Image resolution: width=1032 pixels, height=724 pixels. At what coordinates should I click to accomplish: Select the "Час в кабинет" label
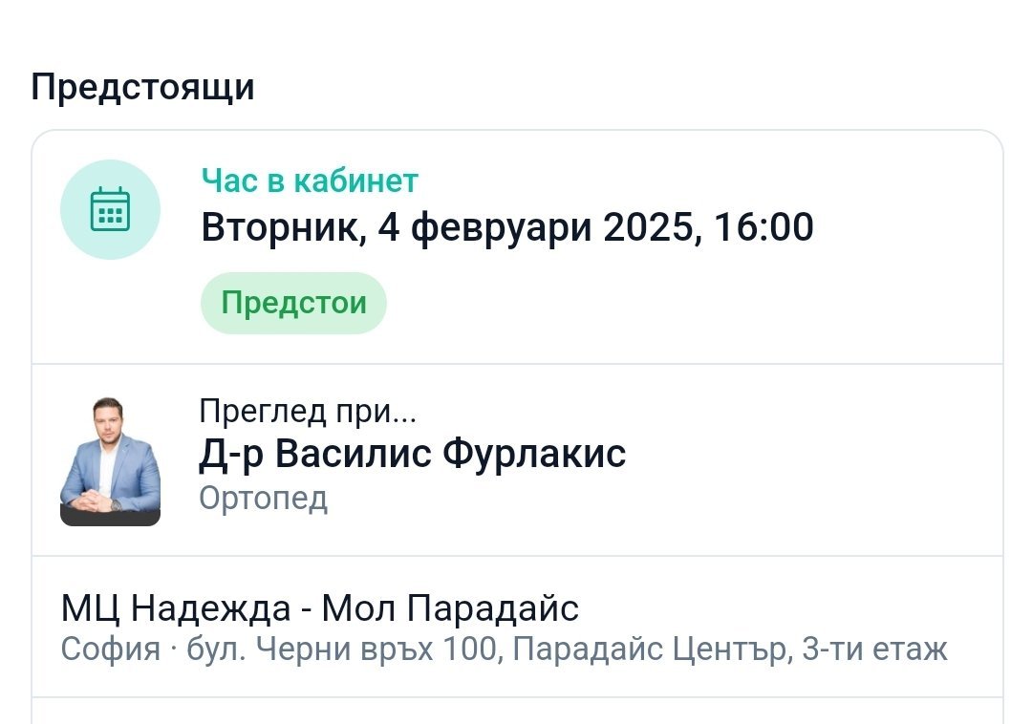click(310, 181)
